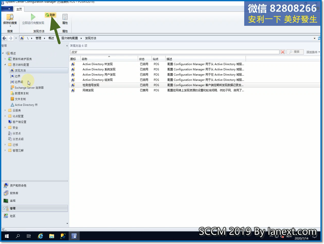Open the navigation history dropdown arrow
The image size is (324, 244).
(16, 38)
